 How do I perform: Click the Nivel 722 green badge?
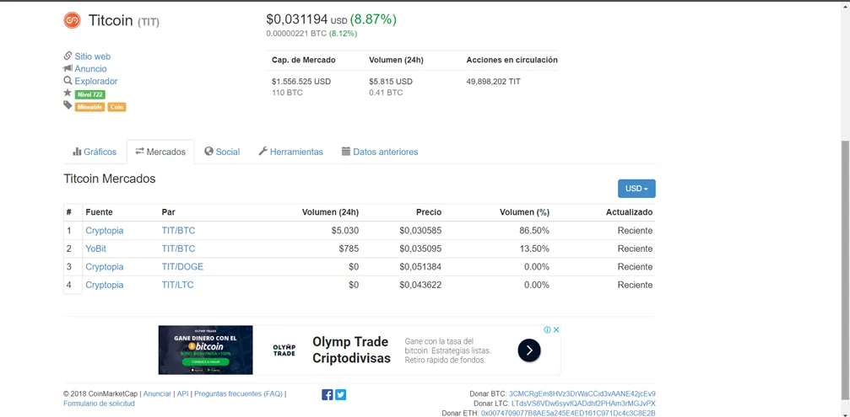90,94
